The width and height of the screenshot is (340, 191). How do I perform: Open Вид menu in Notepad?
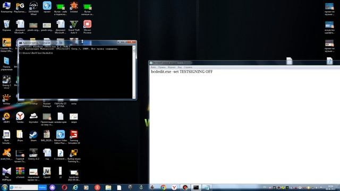coord(180,67)
